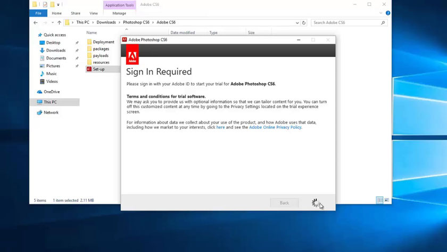Select the packages folder
The image size is (447, 252).
101,49
